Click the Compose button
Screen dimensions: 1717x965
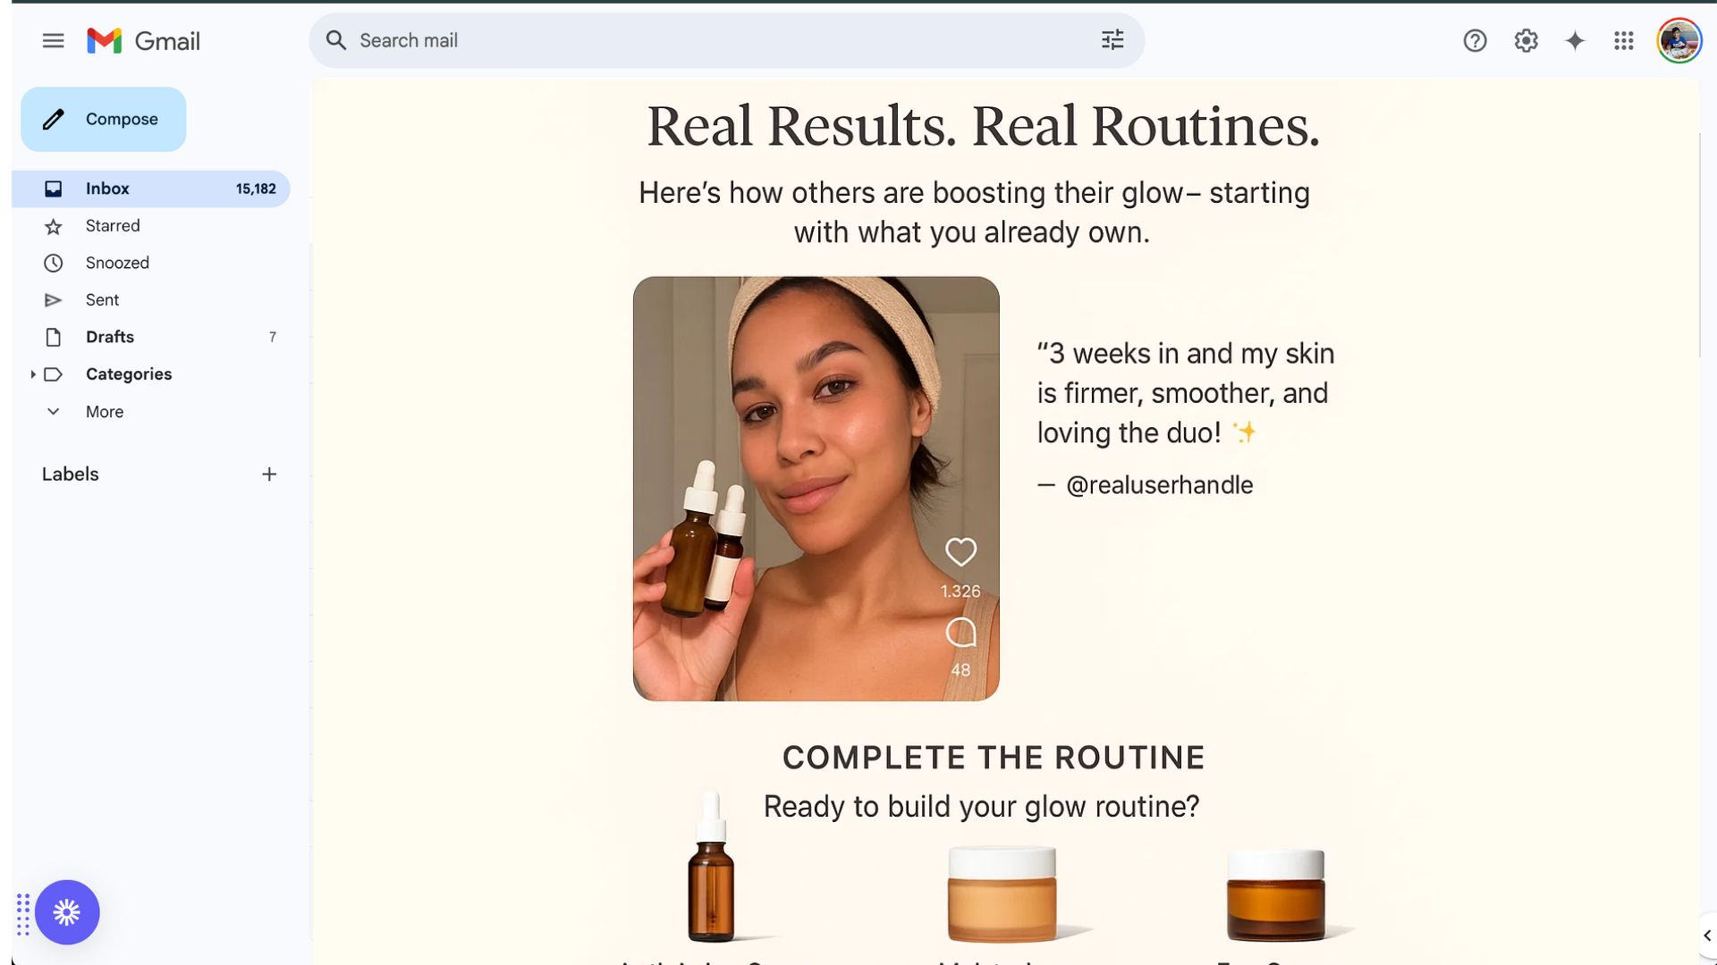tap(104, 119)
